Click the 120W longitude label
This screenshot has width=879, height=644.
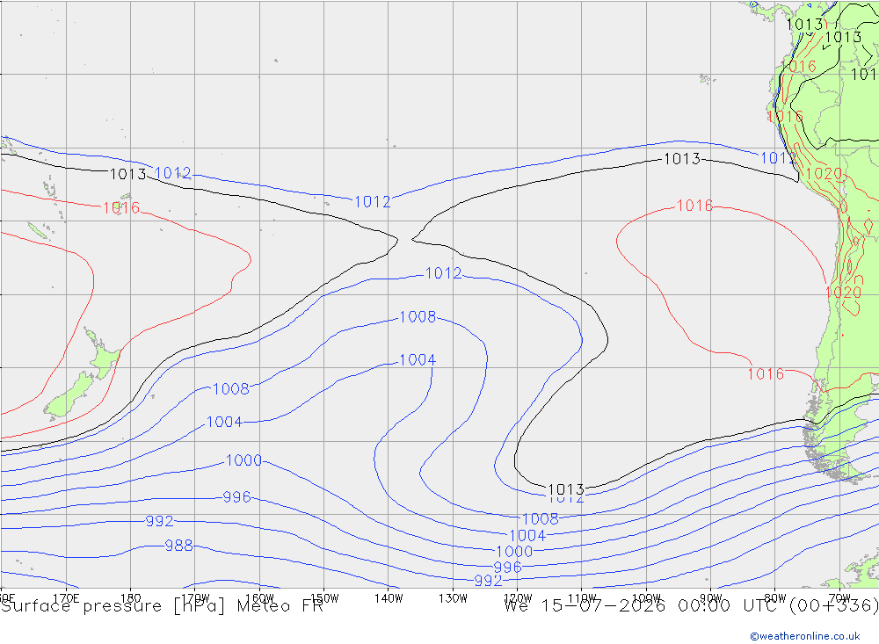[518, 598]
